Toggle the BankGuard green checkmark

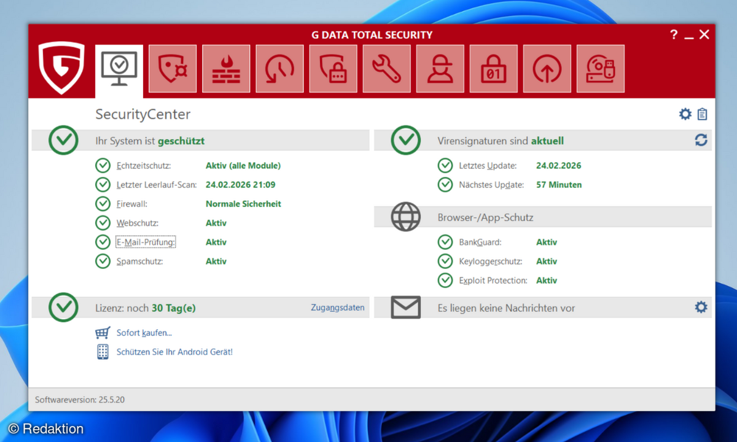tap(445, 242)
